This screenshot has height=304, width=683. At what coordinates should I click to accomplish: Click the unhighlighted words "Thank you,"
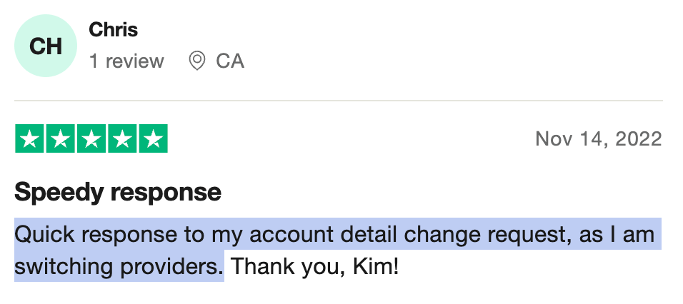coord(288,267)
